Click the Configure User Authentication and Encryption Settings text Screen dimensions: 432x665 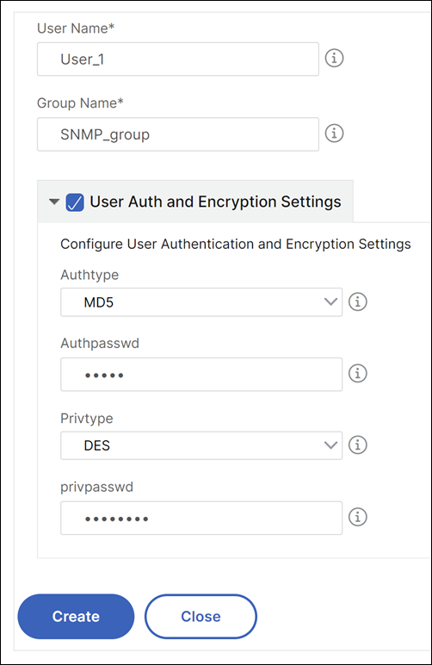coord(236,245)
